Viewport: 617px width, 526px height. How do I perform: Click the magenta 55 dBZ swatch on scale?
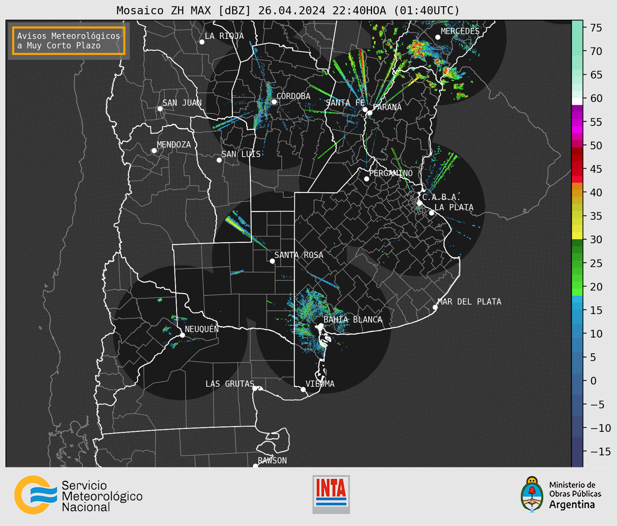click(577, 122)
